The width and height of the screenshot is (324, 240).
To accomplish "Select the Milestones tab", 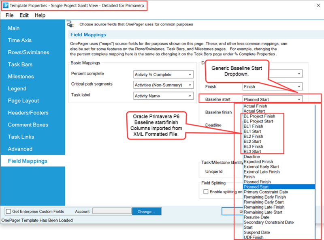I will 21,76.
